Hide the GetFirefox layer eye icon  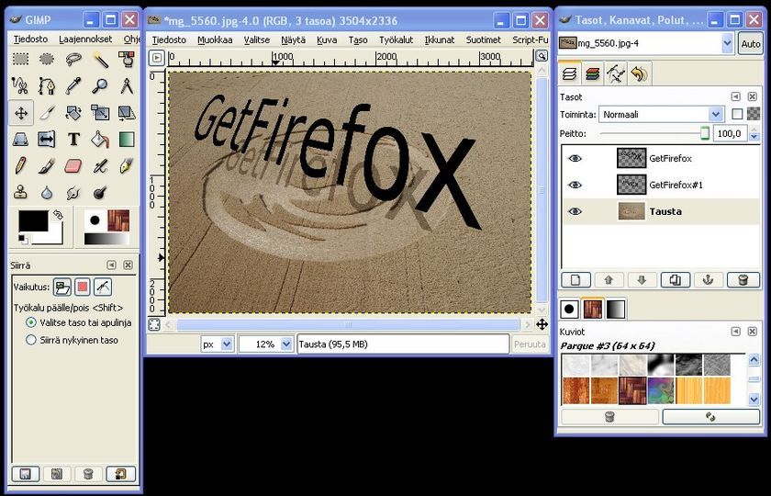575,158
